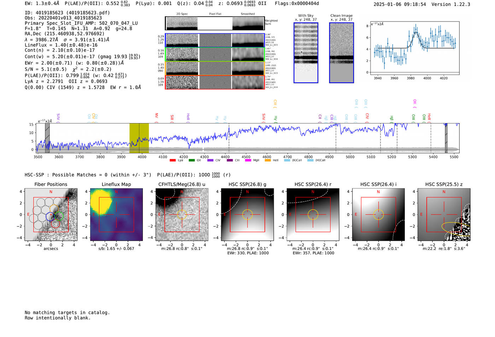Click the ID: 4019185623 text line
The image size is (495, 337).
coord(67,13)
